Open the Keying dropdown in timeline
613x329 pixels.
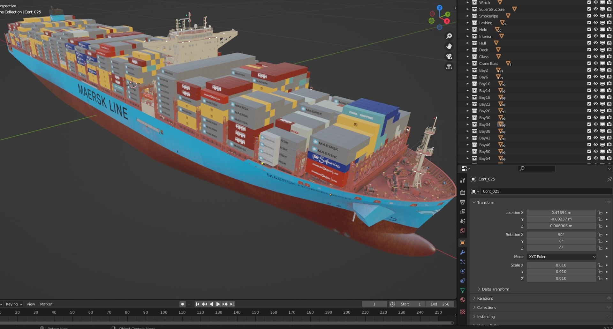point(14,304)
